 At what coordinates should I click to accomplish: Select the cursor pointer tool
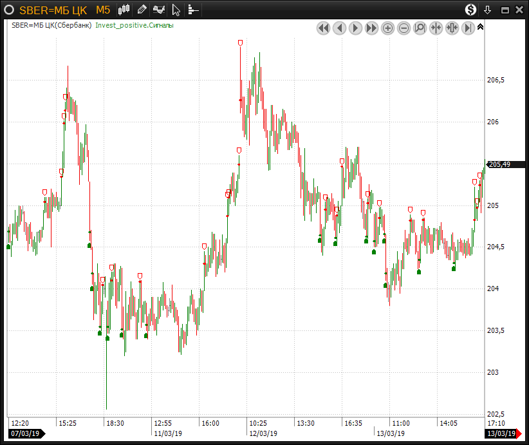click(176, 10)
